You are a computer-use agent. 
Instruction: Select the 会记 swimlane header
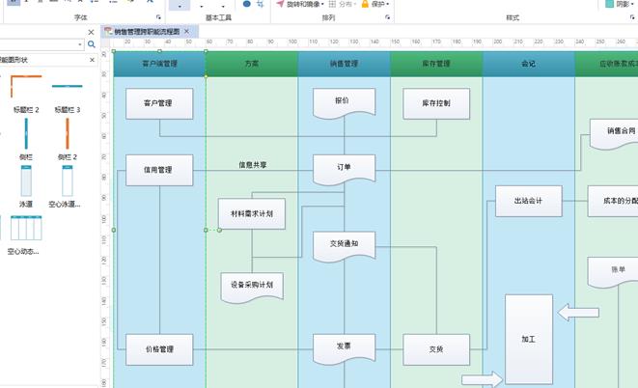[x=529, y=64]
